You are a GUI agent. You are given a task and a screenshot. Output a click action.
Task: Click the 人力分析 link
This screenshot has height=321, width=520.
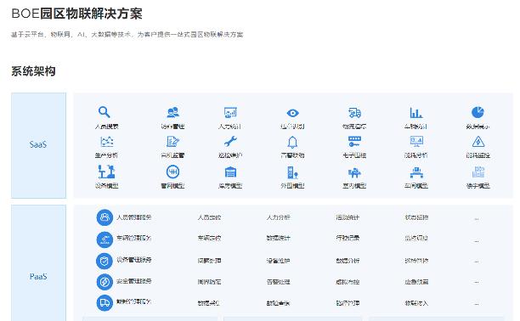pyautogui.click(x=278, y=217)
